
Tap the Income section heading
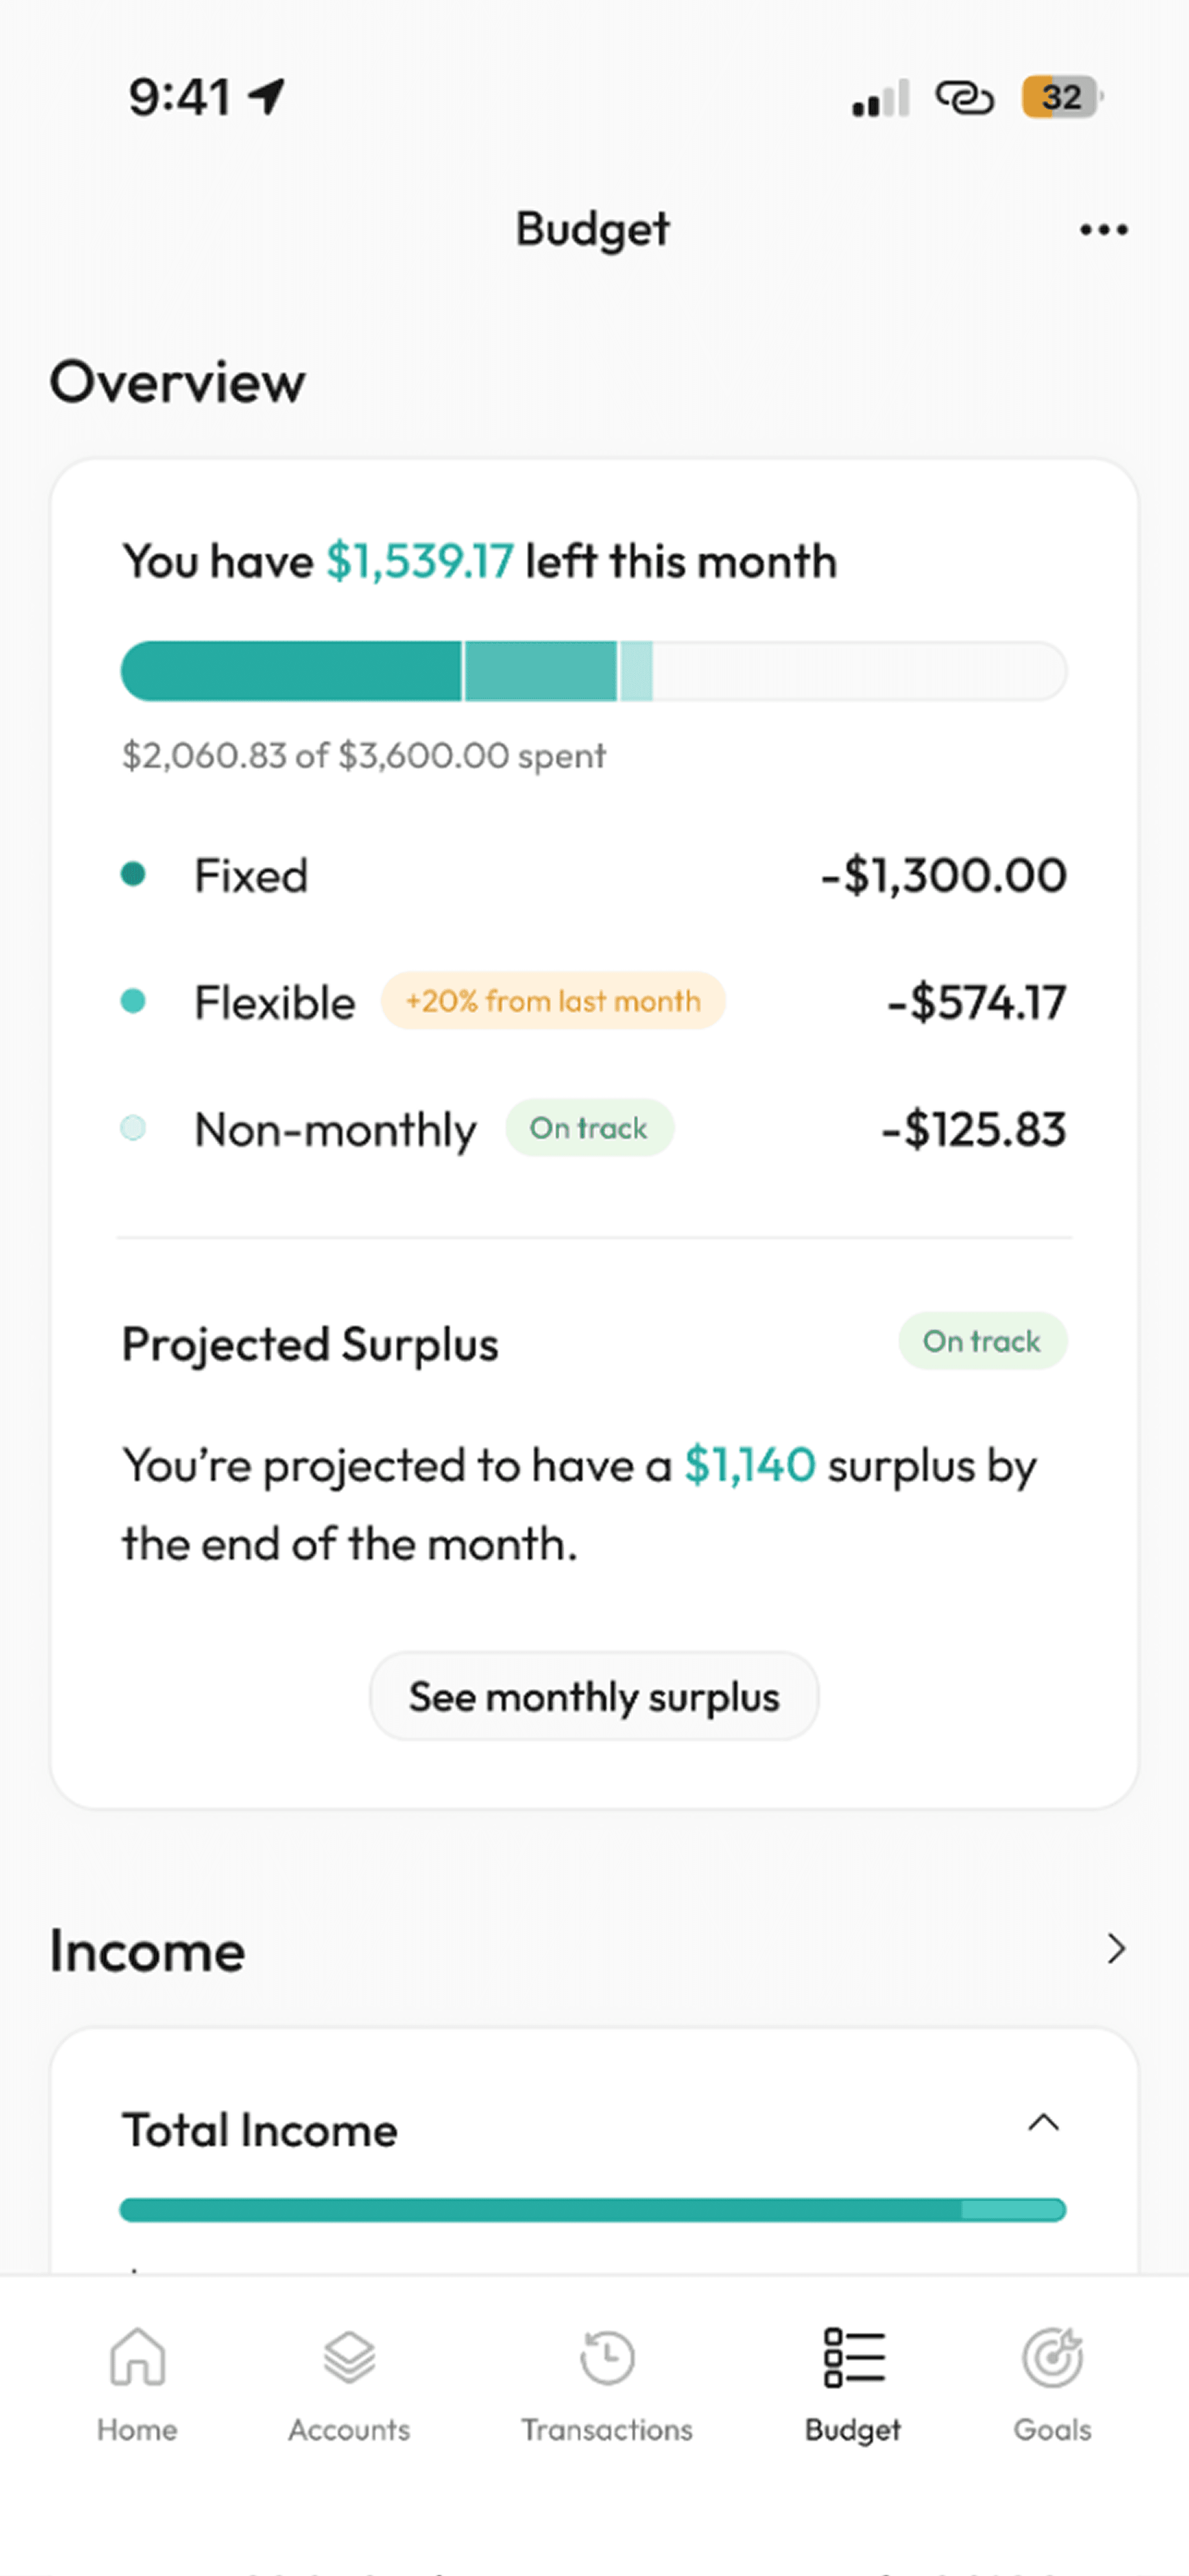pyautogui.click(x=148, y=1950)
